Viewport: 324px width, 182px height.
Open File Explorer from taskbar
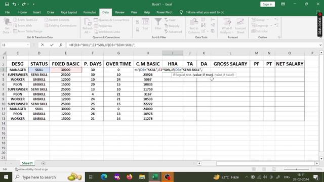[142, 177]
